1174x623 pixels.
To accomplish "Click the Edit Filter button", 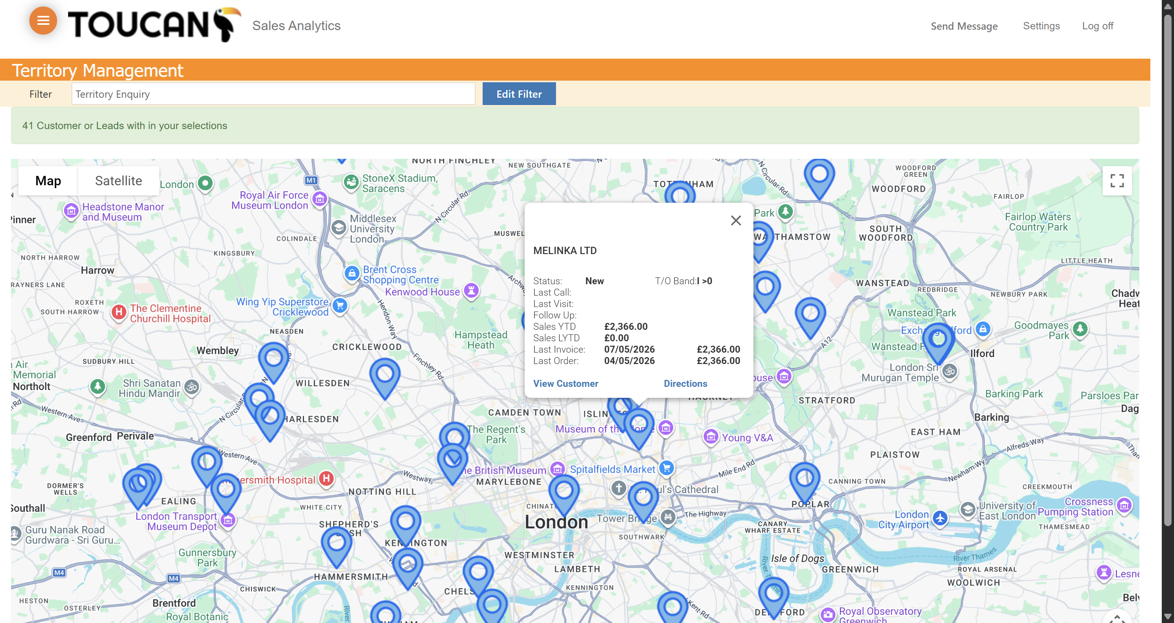I will click(x=519, y=94).
